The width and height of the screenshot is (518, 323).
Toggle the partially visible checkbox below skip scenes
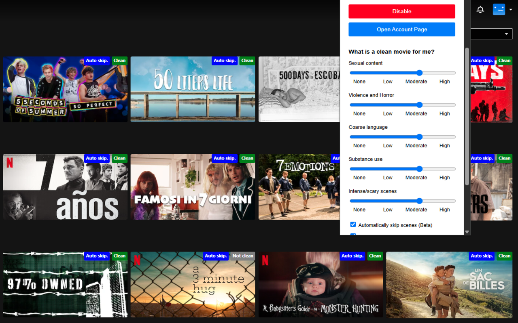click(x=353, y=234)
